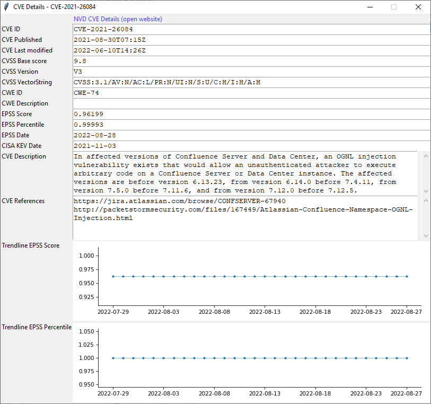Minimize the CVE Details window
Image resolution: width=431 pixels, height=404 pixels.
tap(370, 7)
